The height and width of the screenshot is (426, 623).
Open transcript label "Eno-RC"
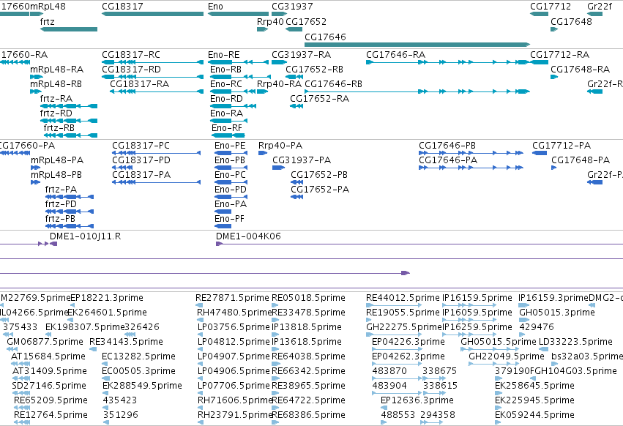click(x=226, y=84)
